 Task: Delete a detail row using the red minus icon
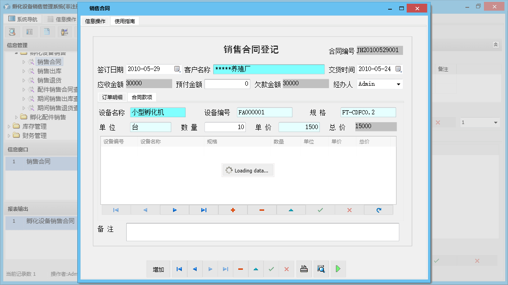(x=262, y=210)
